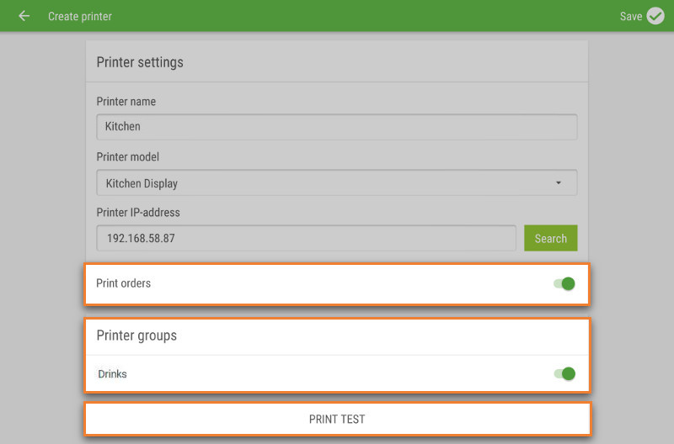Click the caret arrow in Kitchen Display box

tap(559, 182)
